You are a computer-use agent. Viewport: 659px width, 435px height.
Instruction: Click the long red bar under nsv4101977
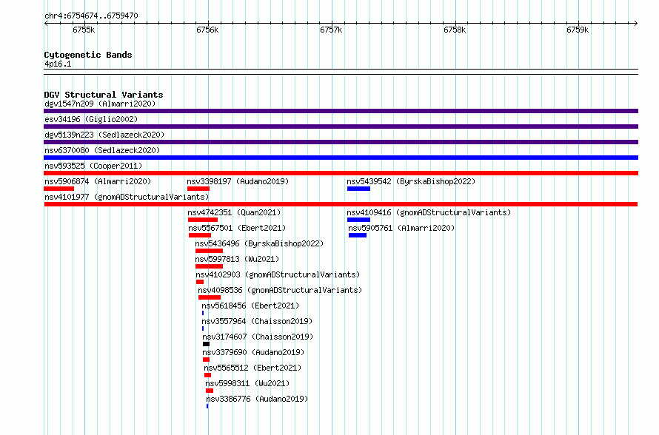click(x=341, y=204)
